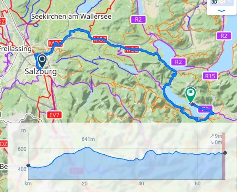Click the elevation profile end point dot

click(x=225, y=153)
